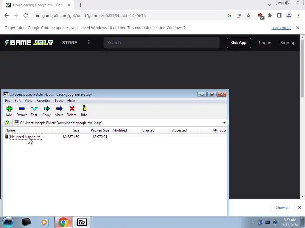Click the packed size value 63 070 241
Viewport: 305px width, 228px height.
101,137
